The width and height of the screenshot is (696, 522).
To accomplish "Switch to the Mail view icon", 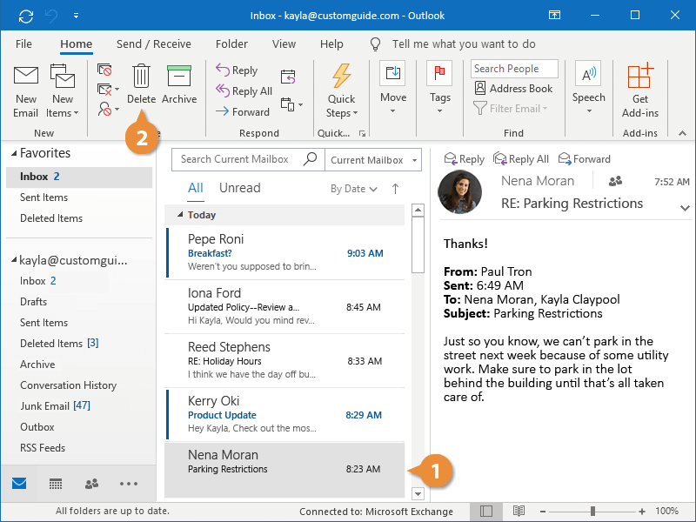I will click(x=19, y=484).
